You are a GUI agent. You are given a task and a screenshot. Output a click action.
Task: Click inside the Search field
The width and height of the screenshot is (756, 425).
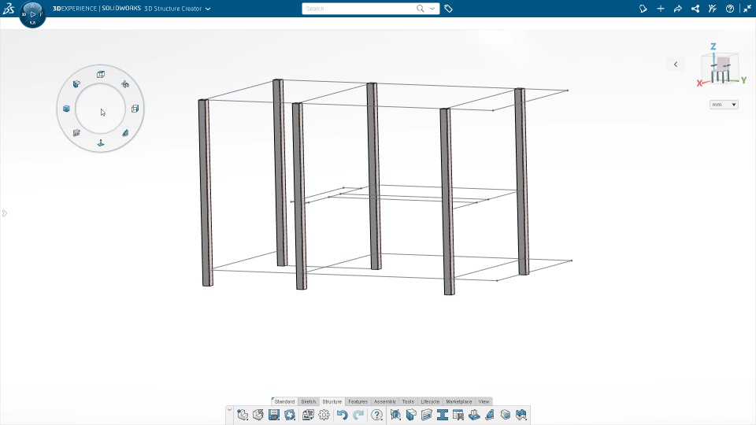coord(359,9)
